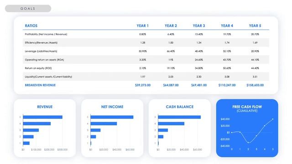The image size is (292, 164).
Task: Click the year 2 low point on cash flow line
Action: pyautogui.click(x=248, y=143)
